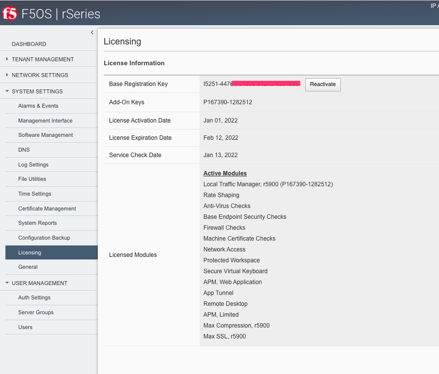Click the Protected Workspace module
439x374 pixels.
232,260
